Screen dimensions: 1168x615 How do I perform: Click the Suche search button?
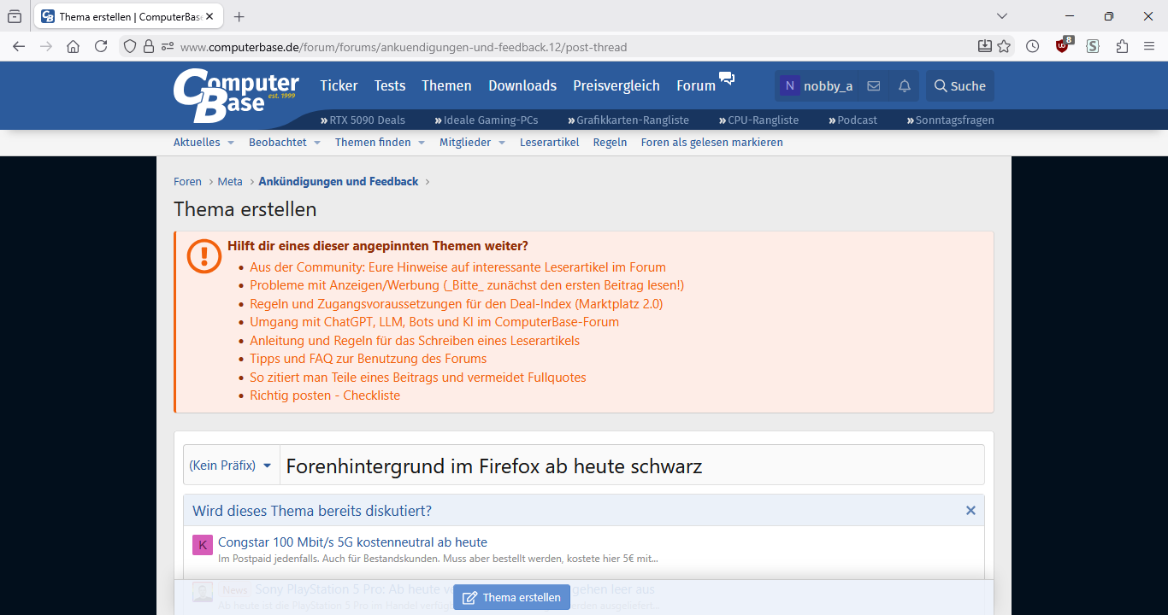(960, 86)
